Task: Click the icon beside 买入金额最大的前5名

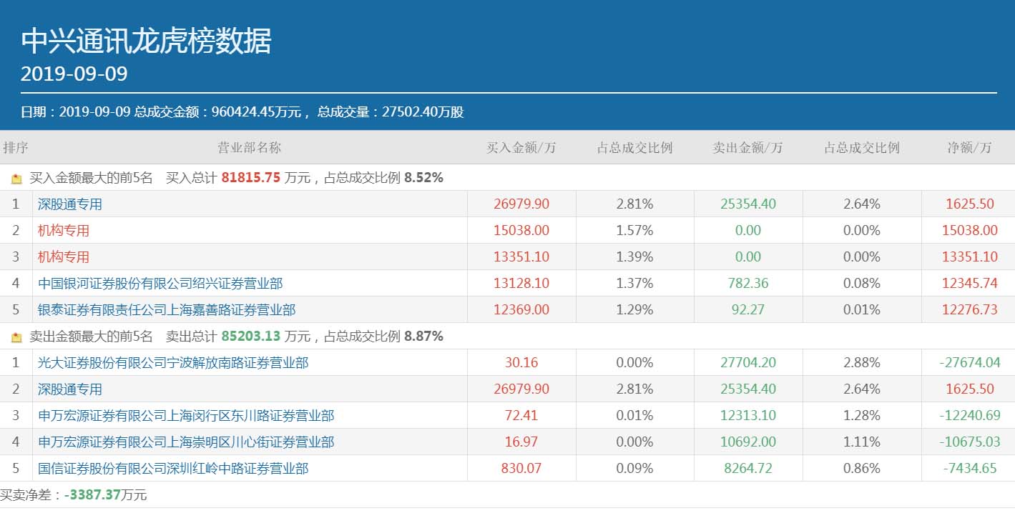Action: 16,179
